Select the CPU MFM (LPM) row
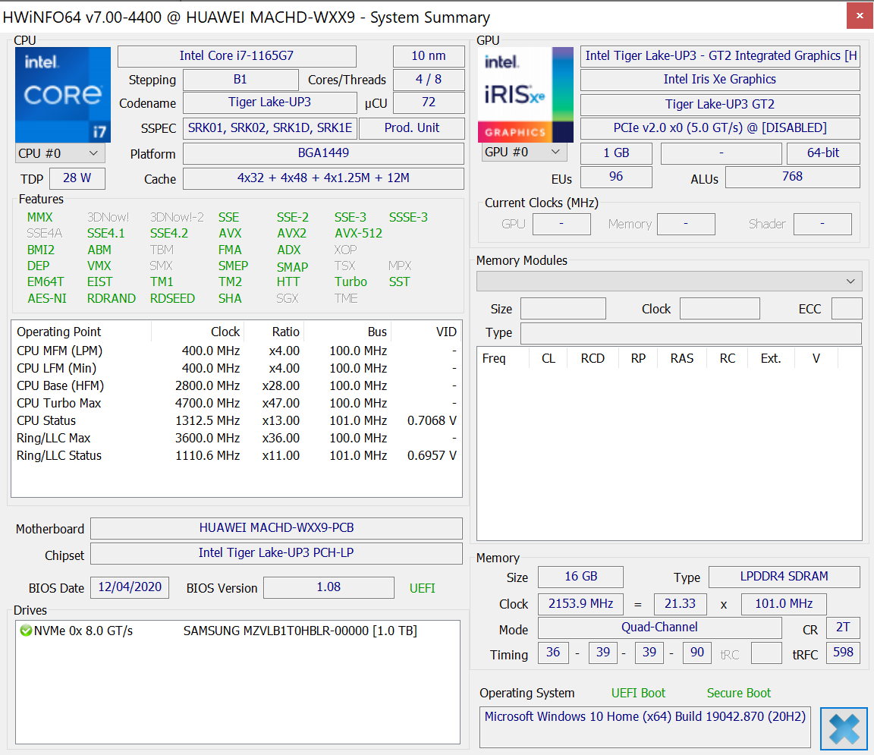 tap(237, 351)
